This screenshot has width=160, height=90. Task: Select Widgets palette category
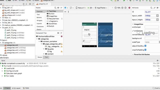point(39,20)
